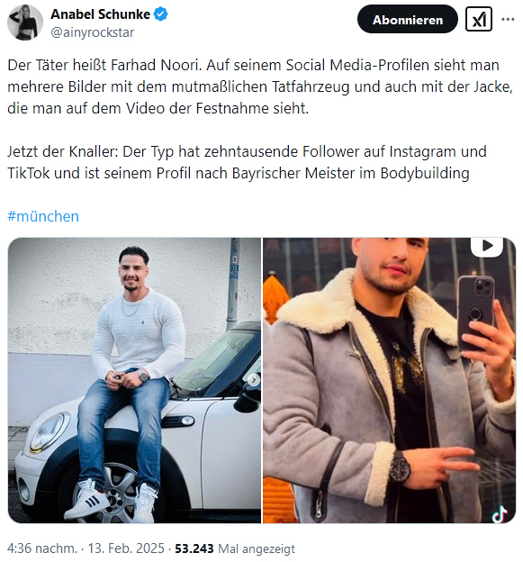This screenshot has width=523, height=562.
Task: Open the #münchen hashtag link
Action: tap(43, 216)
